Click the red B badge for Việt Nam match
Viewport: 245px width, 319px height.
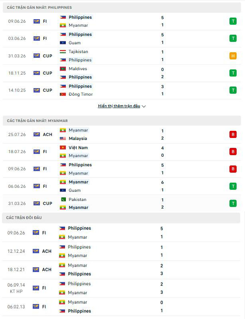[233, 152]
